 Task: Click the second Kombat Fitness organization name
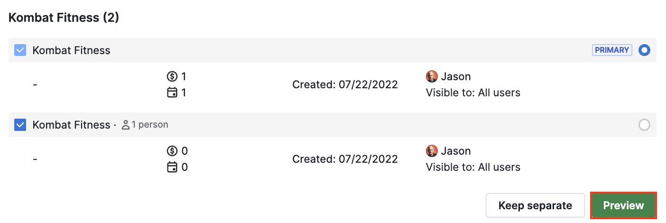pos(71,125)
